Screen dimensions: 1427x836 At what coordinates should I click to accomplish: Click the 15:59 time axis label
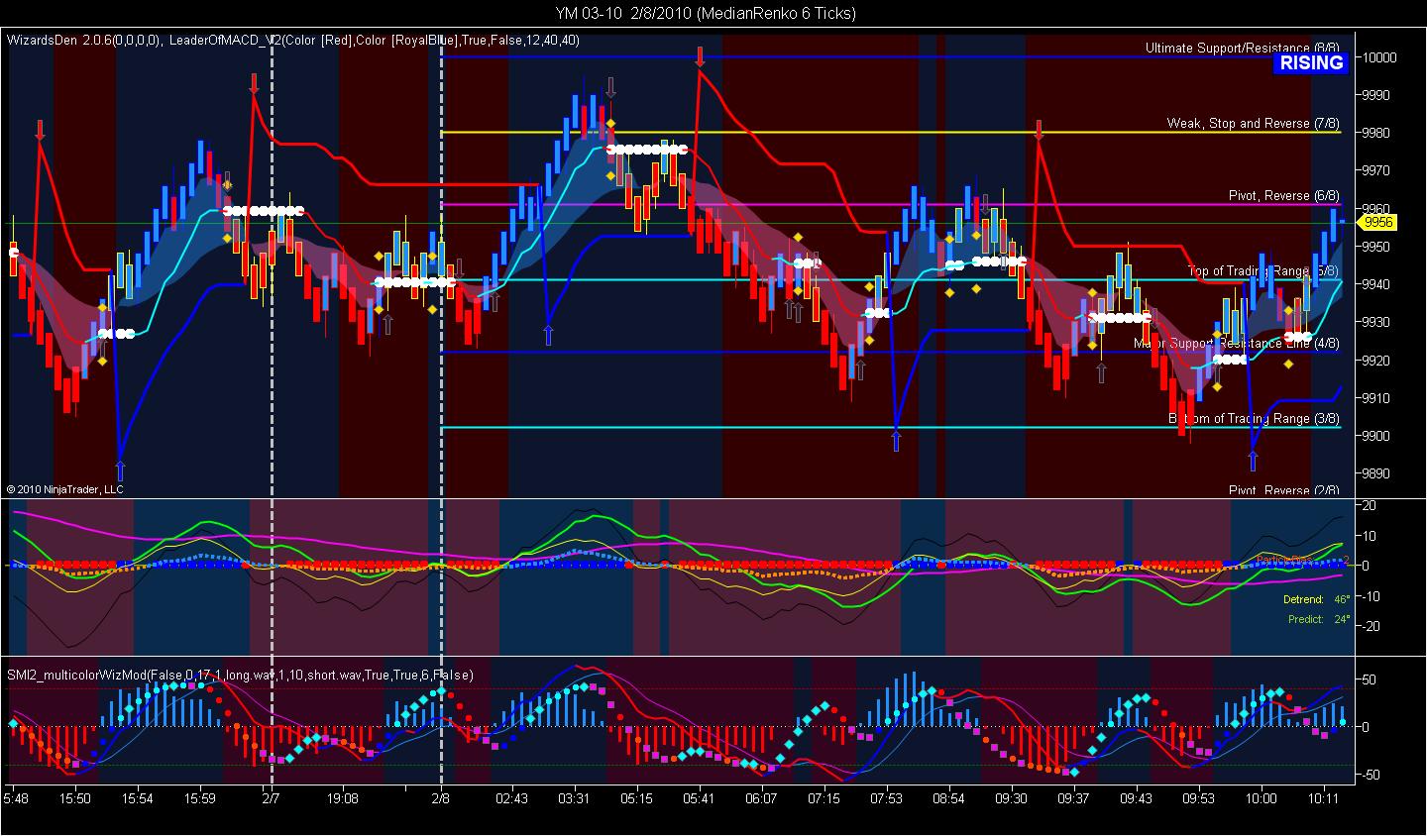(x=200, y=797)
